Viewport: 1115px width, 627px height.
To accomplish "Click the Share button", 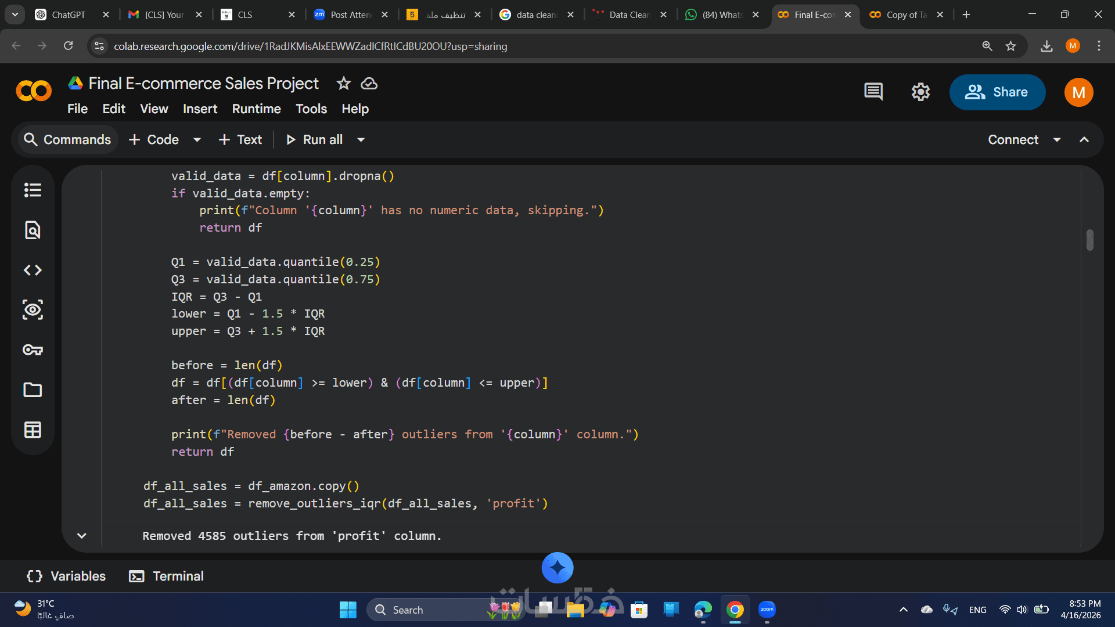I will tap(997, 92).
